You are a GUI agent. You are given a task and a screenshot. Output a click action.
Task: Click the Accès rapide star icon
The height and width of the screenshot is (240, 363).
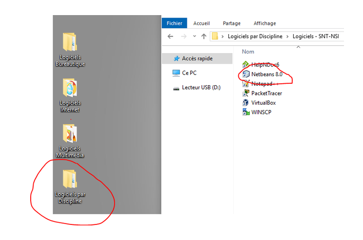[177, 58]
